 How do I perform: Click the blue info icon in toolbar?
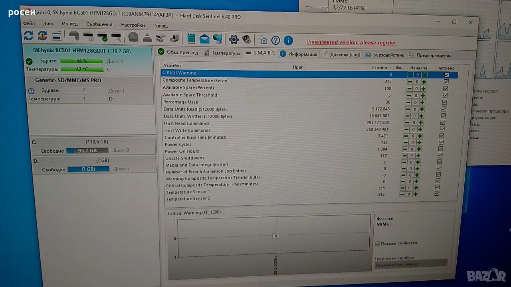pyautogui.click(x=288, y=41)
